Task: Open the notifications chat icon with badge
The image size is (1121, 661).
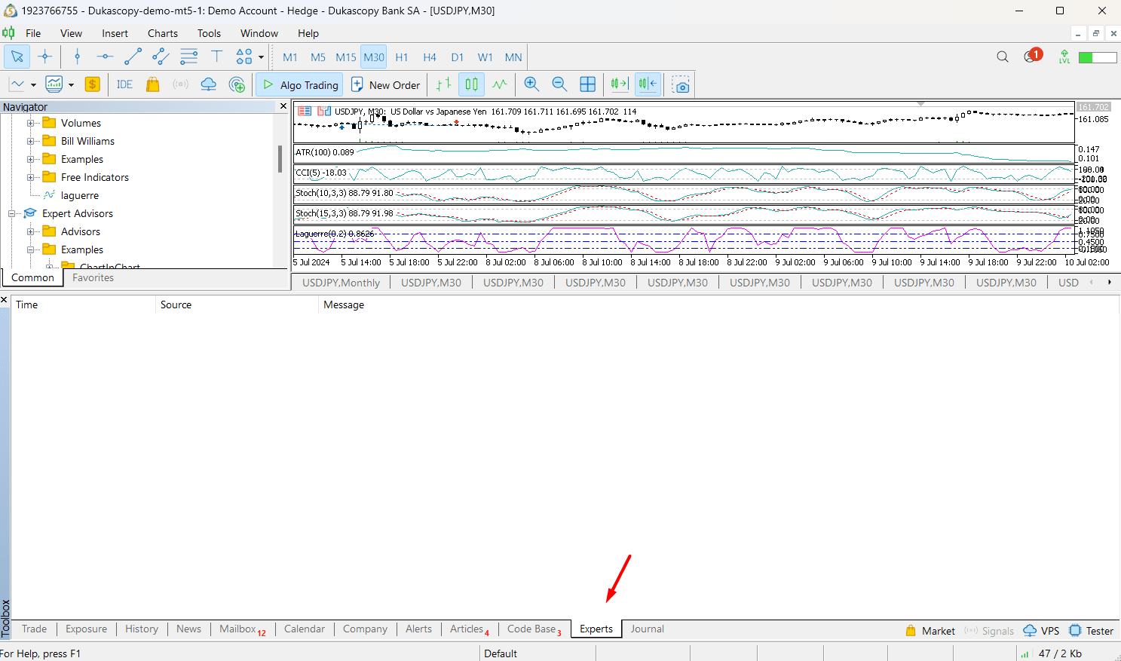Action: (x=1032, y=56)
